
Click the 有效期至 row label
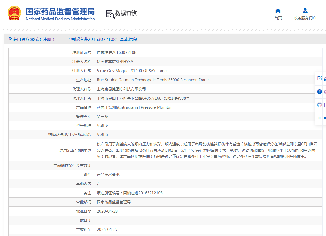click(84, 230)
